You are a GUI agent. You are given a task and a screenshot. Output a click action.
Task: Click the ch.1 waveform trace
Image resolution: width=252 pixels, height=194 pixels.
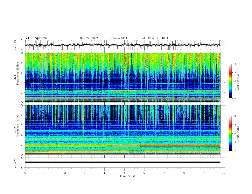pos(122,45)
